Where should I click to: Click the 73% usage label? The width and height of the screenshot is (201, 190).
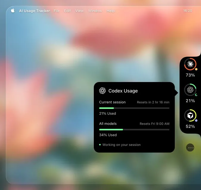pos(190,75)
